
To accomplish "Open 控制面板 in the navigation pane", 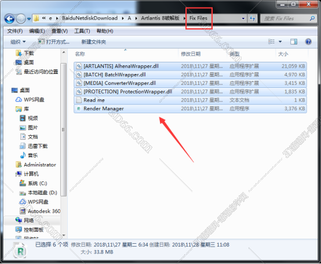I will click(x=34, y=230).
